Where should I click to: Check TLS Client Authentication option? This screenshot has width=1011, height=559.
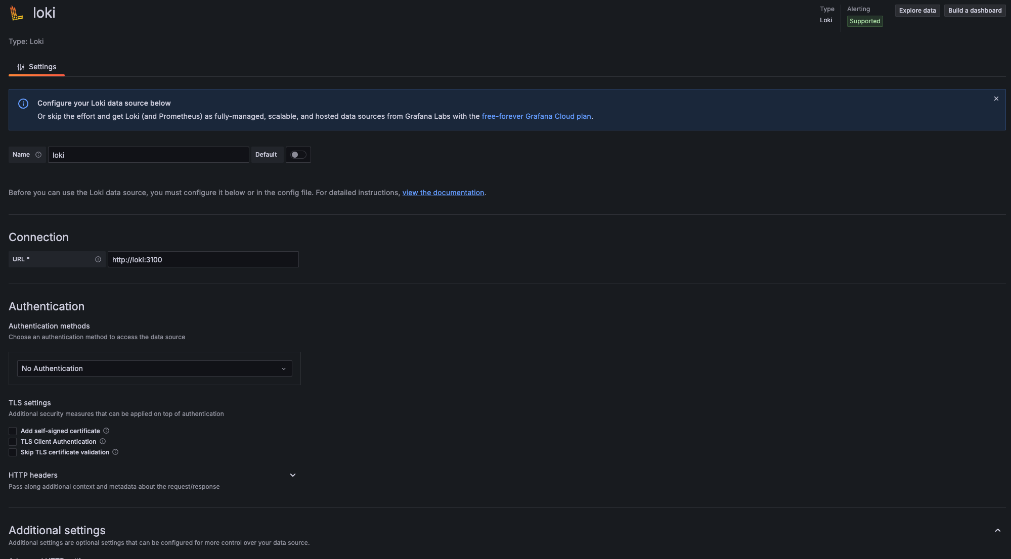click(13, 442)
